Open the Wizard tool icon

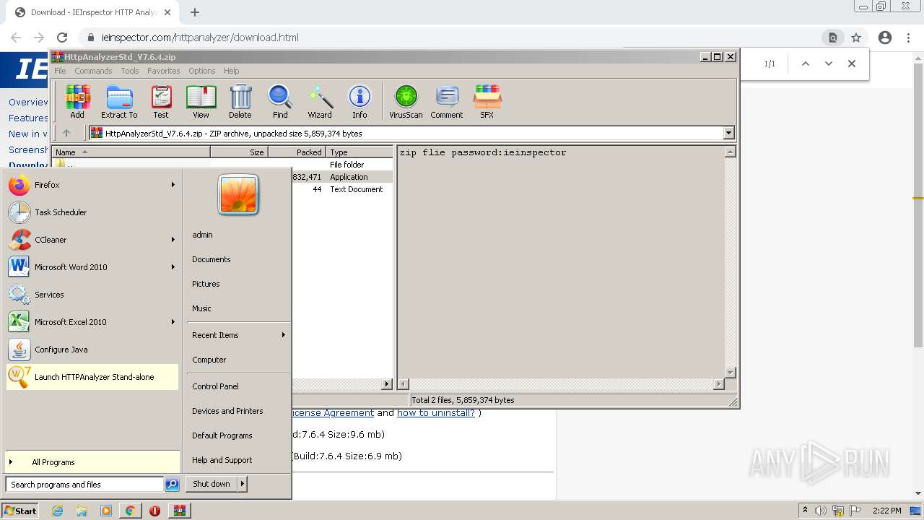[320, 101]
